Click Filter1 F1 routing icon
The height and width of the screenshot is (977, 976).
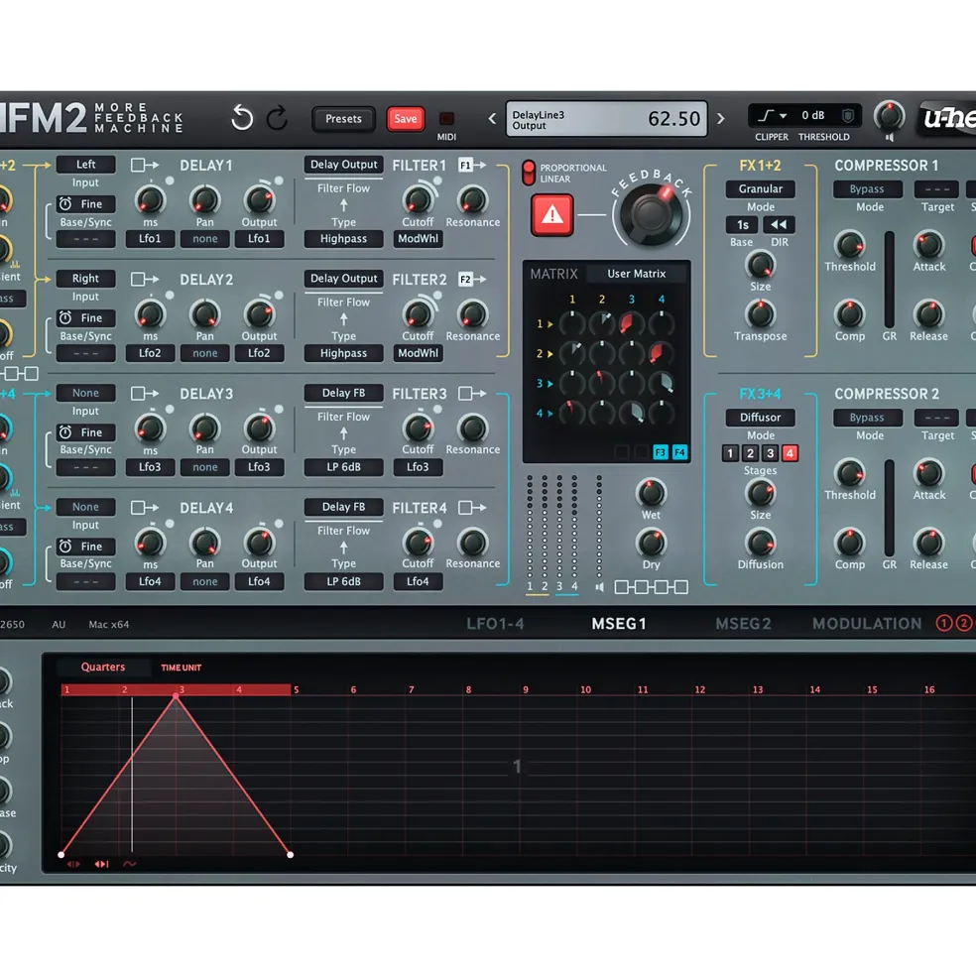[x=472, y=165]
